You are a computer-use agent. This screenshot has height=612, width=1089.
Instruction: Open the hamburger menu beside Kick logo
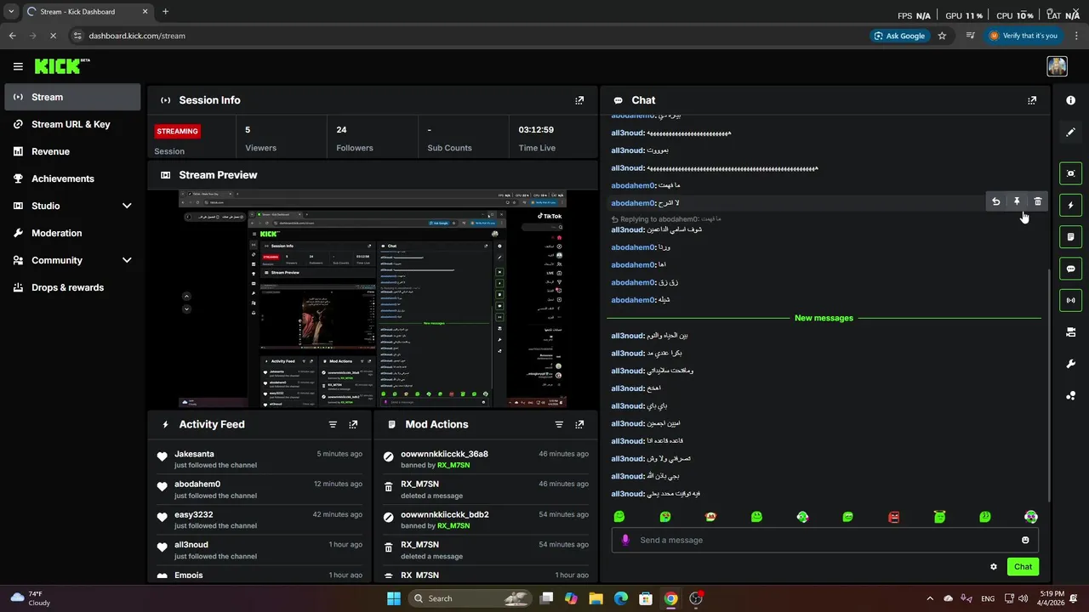click(x=18, y=66)
